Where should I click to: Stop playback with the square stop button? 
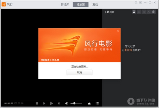click(37, 103)
